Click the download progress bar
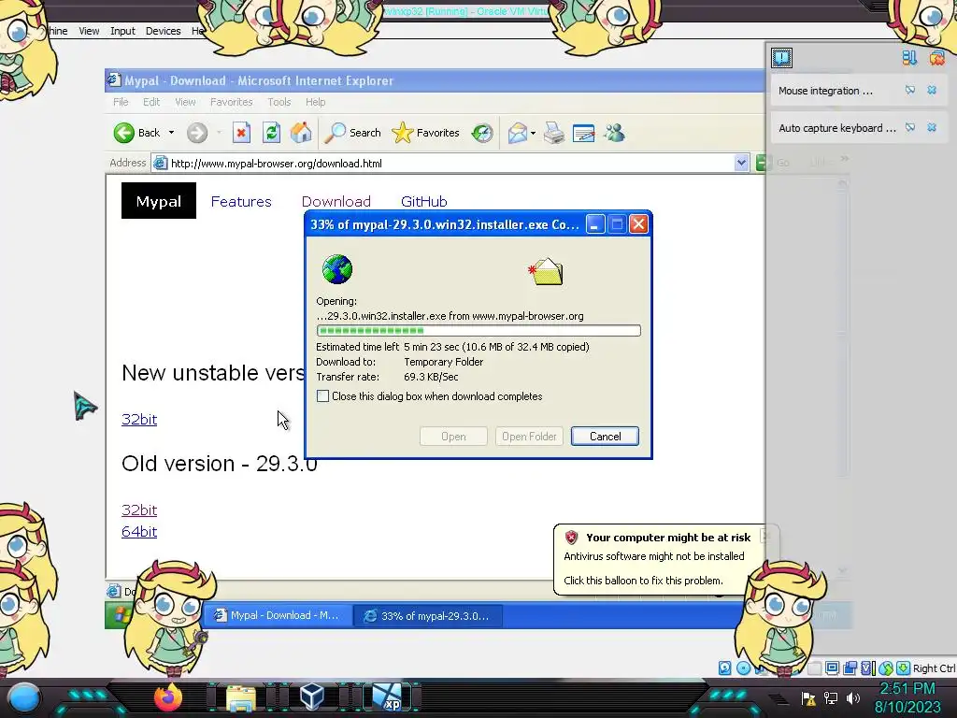This screenshot has width=957, height=718. click(x=478, y=330)
